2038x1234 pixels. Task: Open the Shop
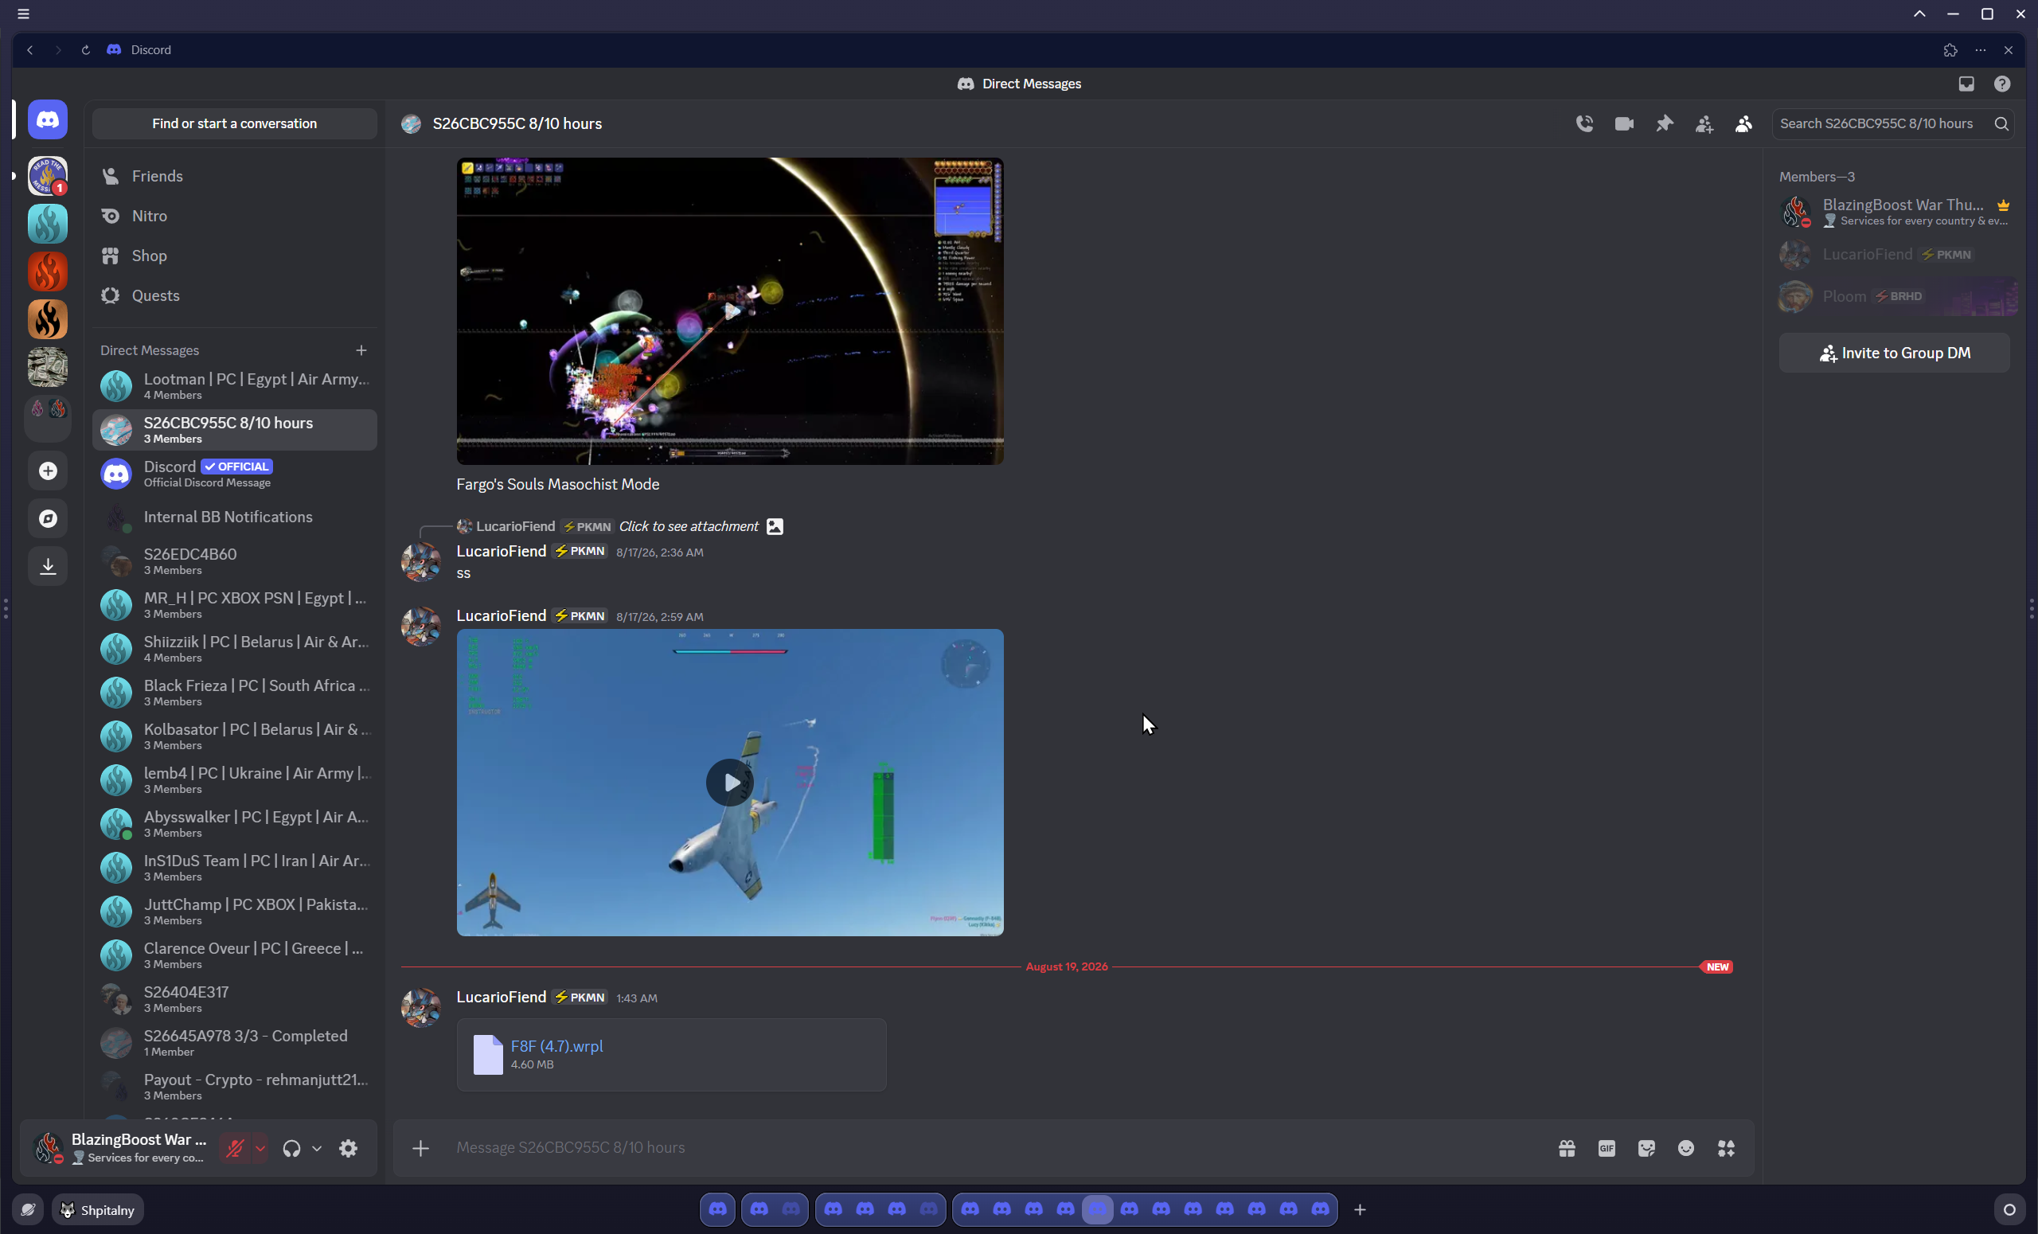[x=235, y=256]
